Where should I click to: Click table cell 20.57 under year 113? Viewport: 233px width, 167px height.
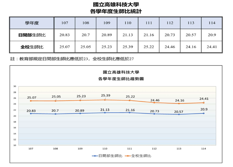pyautogui.click(x=191, y=35)
